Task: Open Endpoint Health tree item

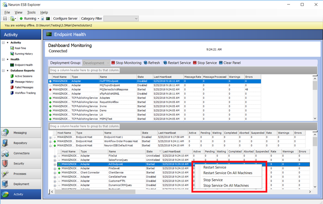Action: 24,65
